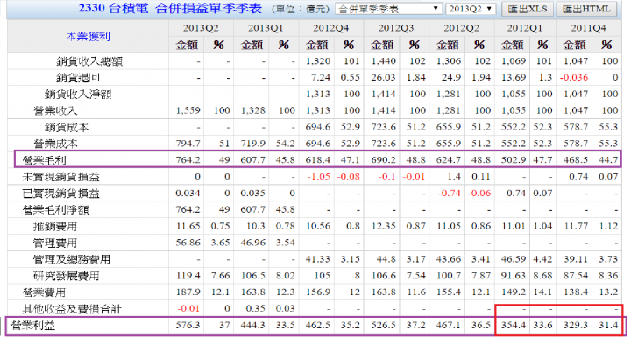The width and height of the screenshot is (631, 338).
Task: Click the 764.2 營業毛利 value
Action: pos(188,160)
